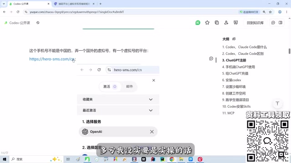This screenshot has height=163, width=291.
Task: Click the back-to-top arrow button
Action: [277, 104]
